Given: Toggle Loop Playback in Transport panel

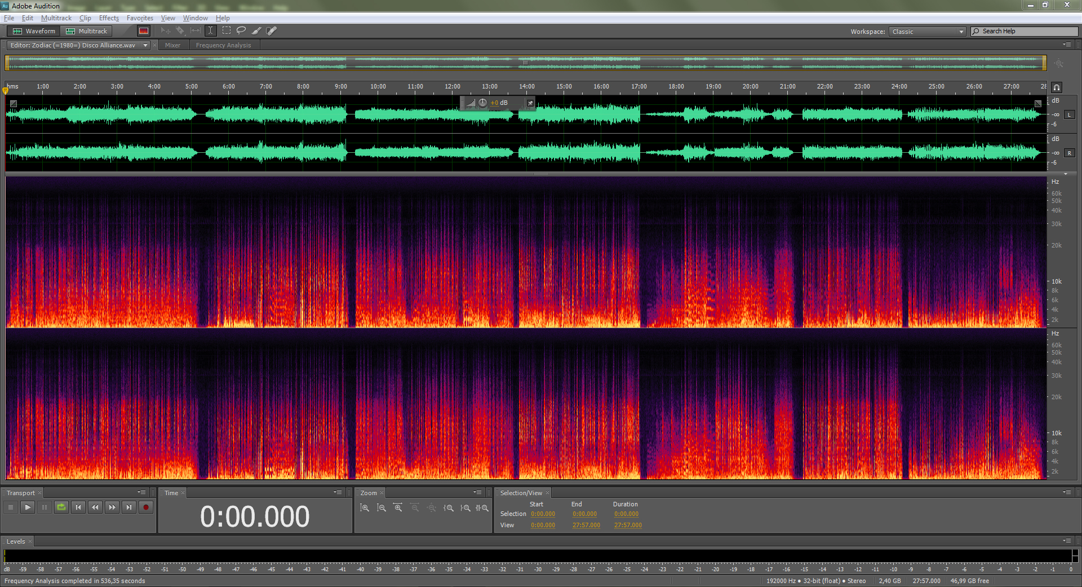Looking at the screenshot, I should click(x=61, y=507).
